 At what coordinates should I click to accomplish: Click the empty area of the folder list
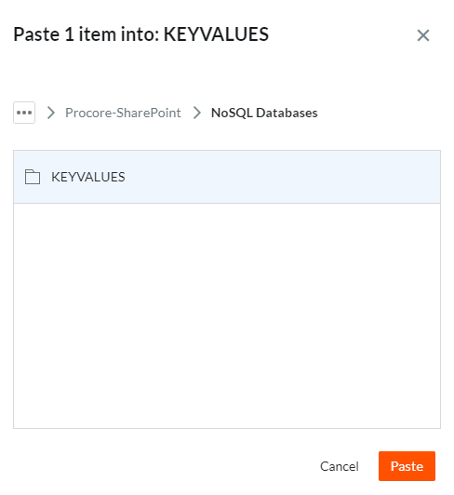[227, 315]
